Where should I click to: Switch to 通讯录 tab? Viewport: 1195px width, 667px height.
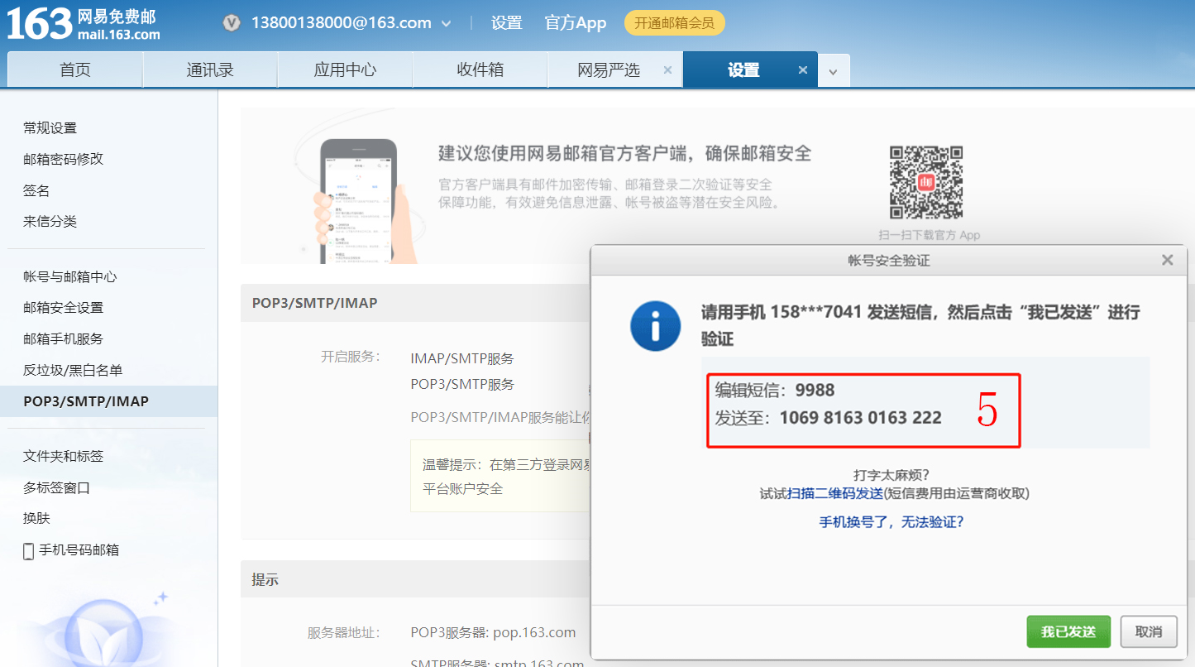[x=210, y=70]
